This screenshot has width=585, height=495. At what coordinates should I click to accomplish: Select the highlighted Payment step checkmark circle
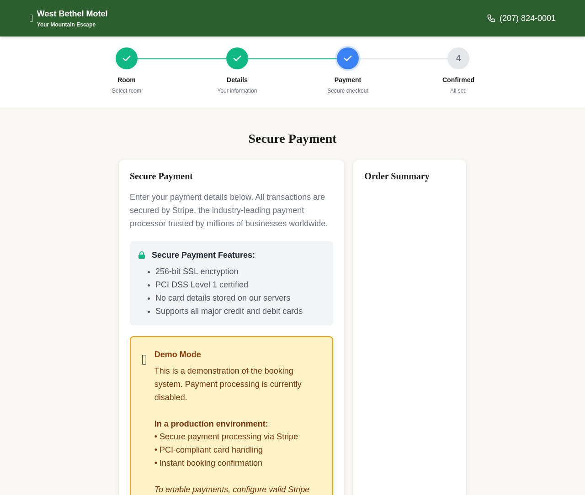(348, 58)
